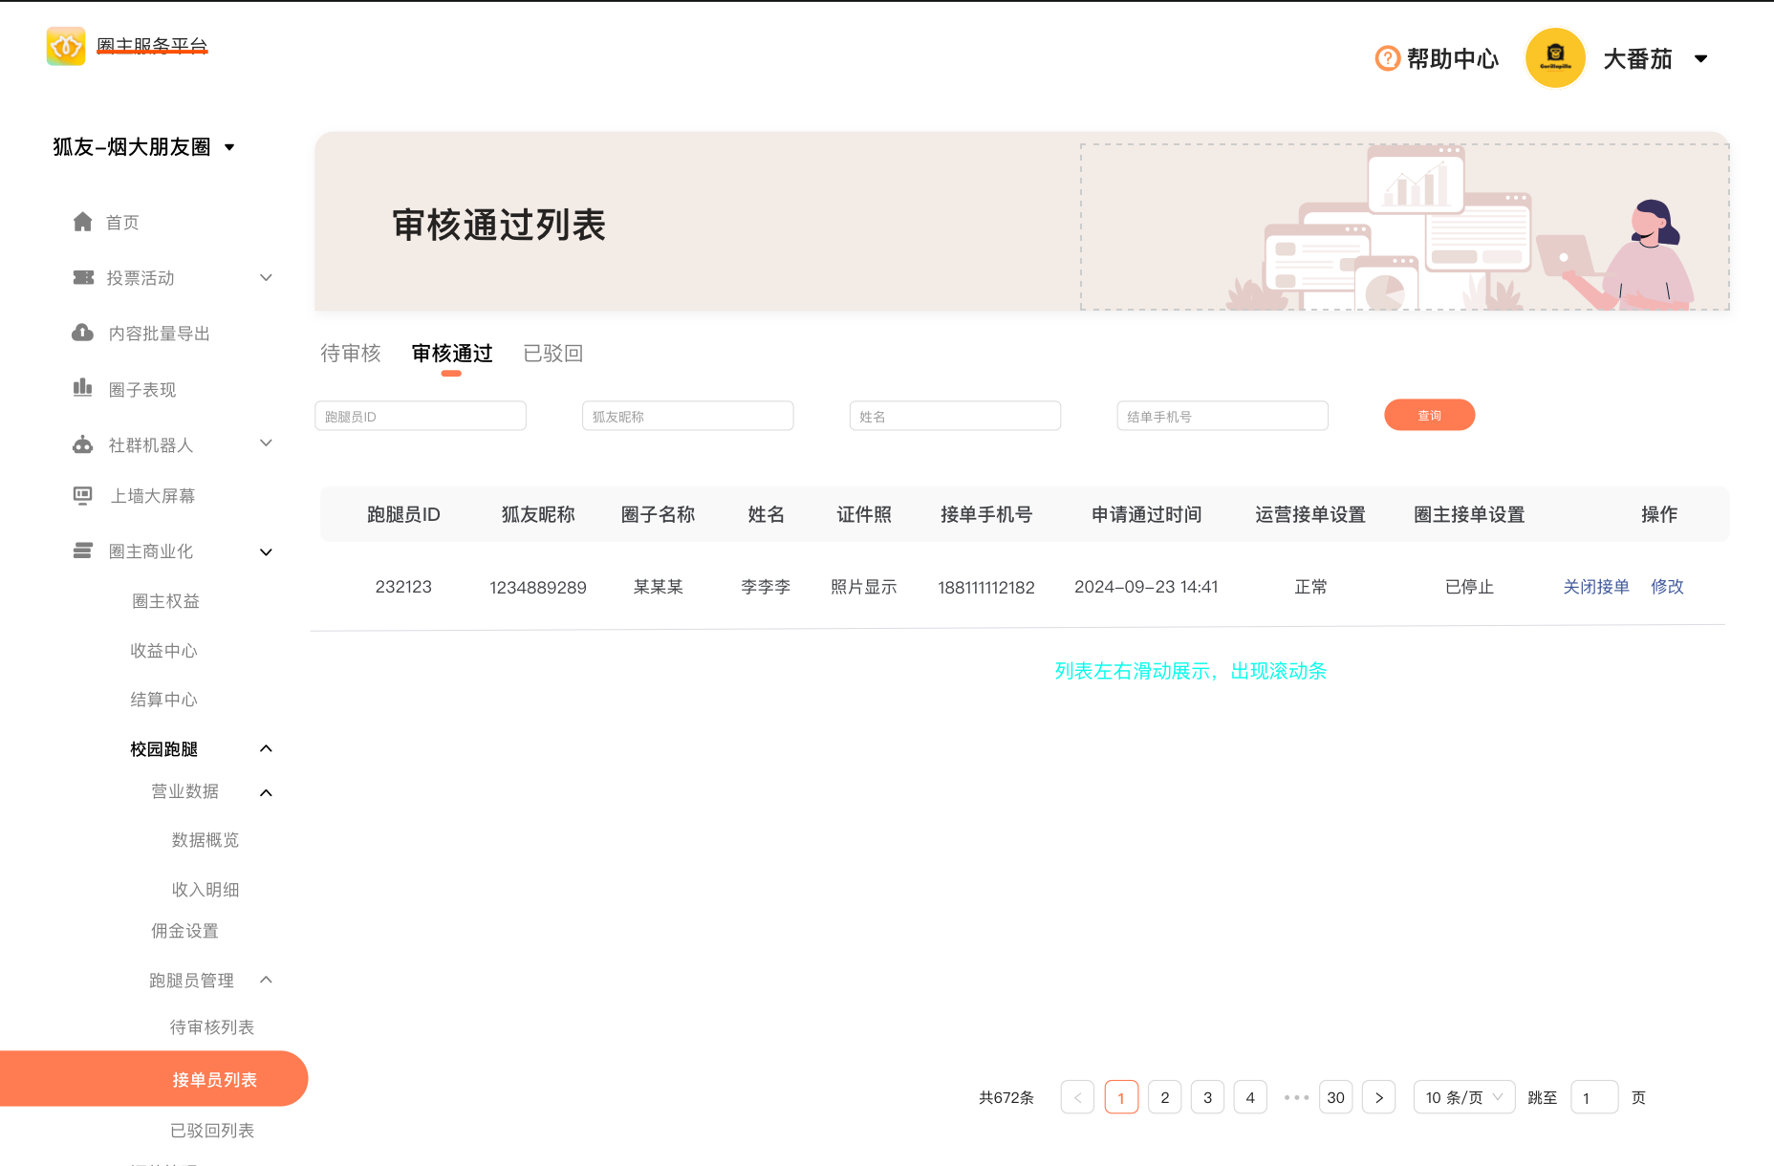Open the 狐友-烟大朋友圈 circle dropdown
Viewport: 1774px width, 1166px height.
pos(229,147)
